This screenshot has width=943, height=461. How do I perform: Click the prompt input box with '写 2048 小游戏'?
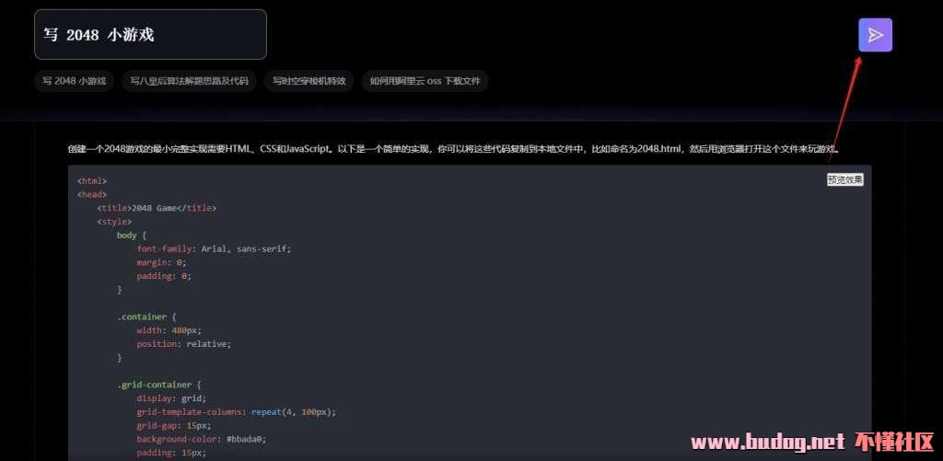[150, 35]
